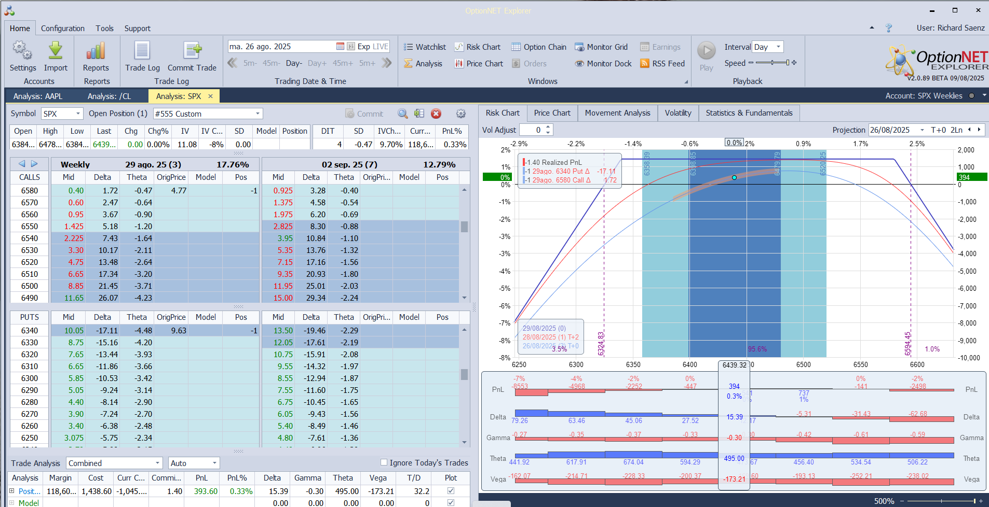Toggle the 2Ln projection lines option
989x507 pixels.
[x=957, y=130]
